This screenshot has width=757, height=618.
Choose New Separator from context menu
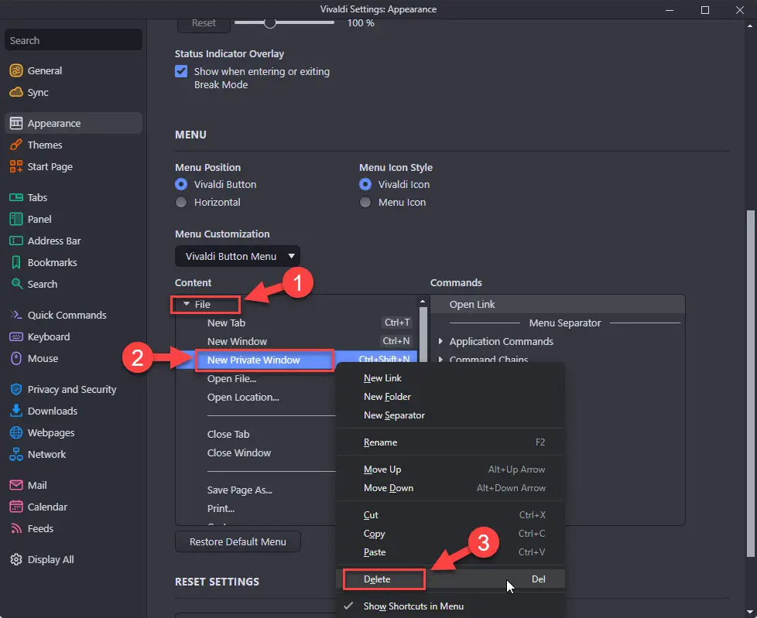point(450,415)
